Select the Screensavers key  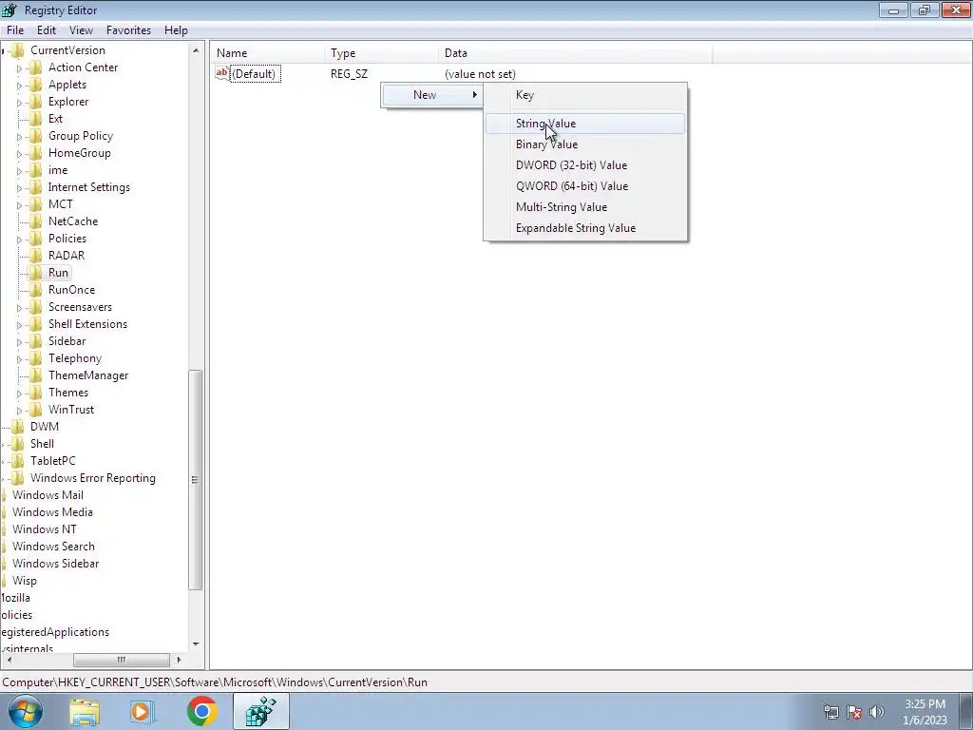(80, 307)
